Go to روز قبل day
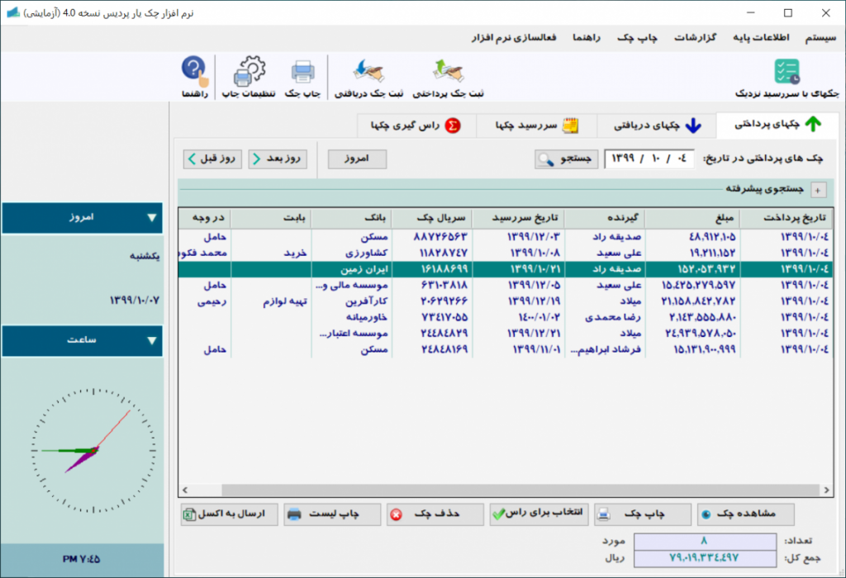Image resolution: width=846 pixels, height=578 pixels. [x=212, y=159]
